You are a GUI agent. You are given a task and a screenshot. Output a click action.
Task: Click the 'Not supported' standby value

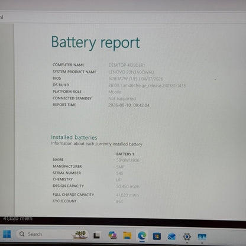pos(122,98)
